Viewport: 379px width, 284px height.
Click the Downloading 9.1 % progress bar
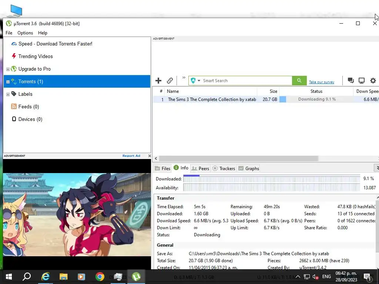click(x=316, y=99)
